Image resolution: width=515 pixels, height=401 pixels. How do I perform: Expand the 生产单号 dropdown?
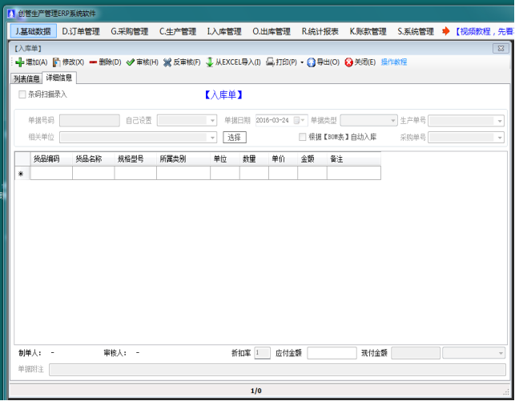pos(499,121)
